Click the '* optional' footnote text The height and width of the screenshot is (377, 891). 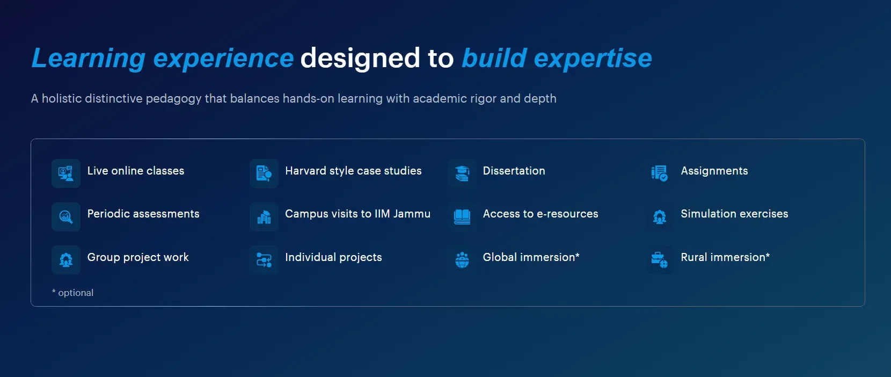[72, 293]
